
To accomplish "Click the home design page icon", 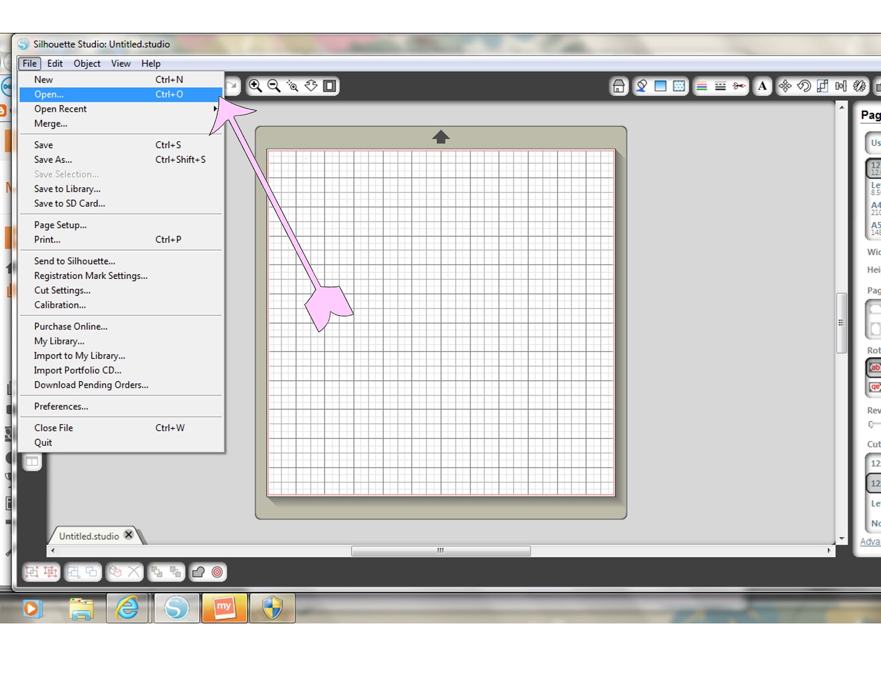I will pos(618,86).
